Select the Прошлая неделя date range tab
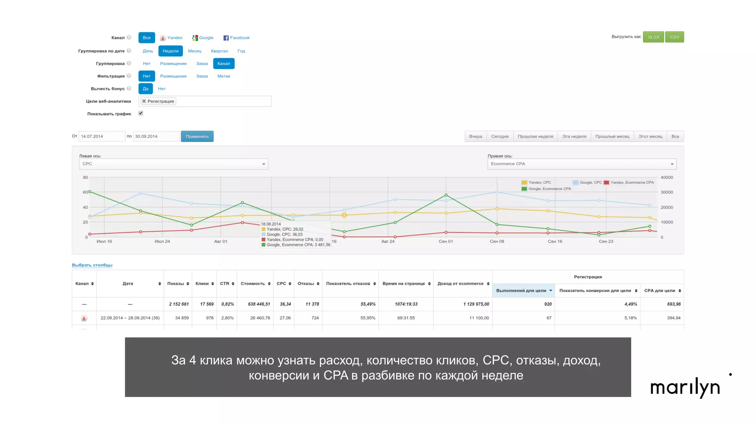Screen dimensions: 756x425 (x=535, y=136)
